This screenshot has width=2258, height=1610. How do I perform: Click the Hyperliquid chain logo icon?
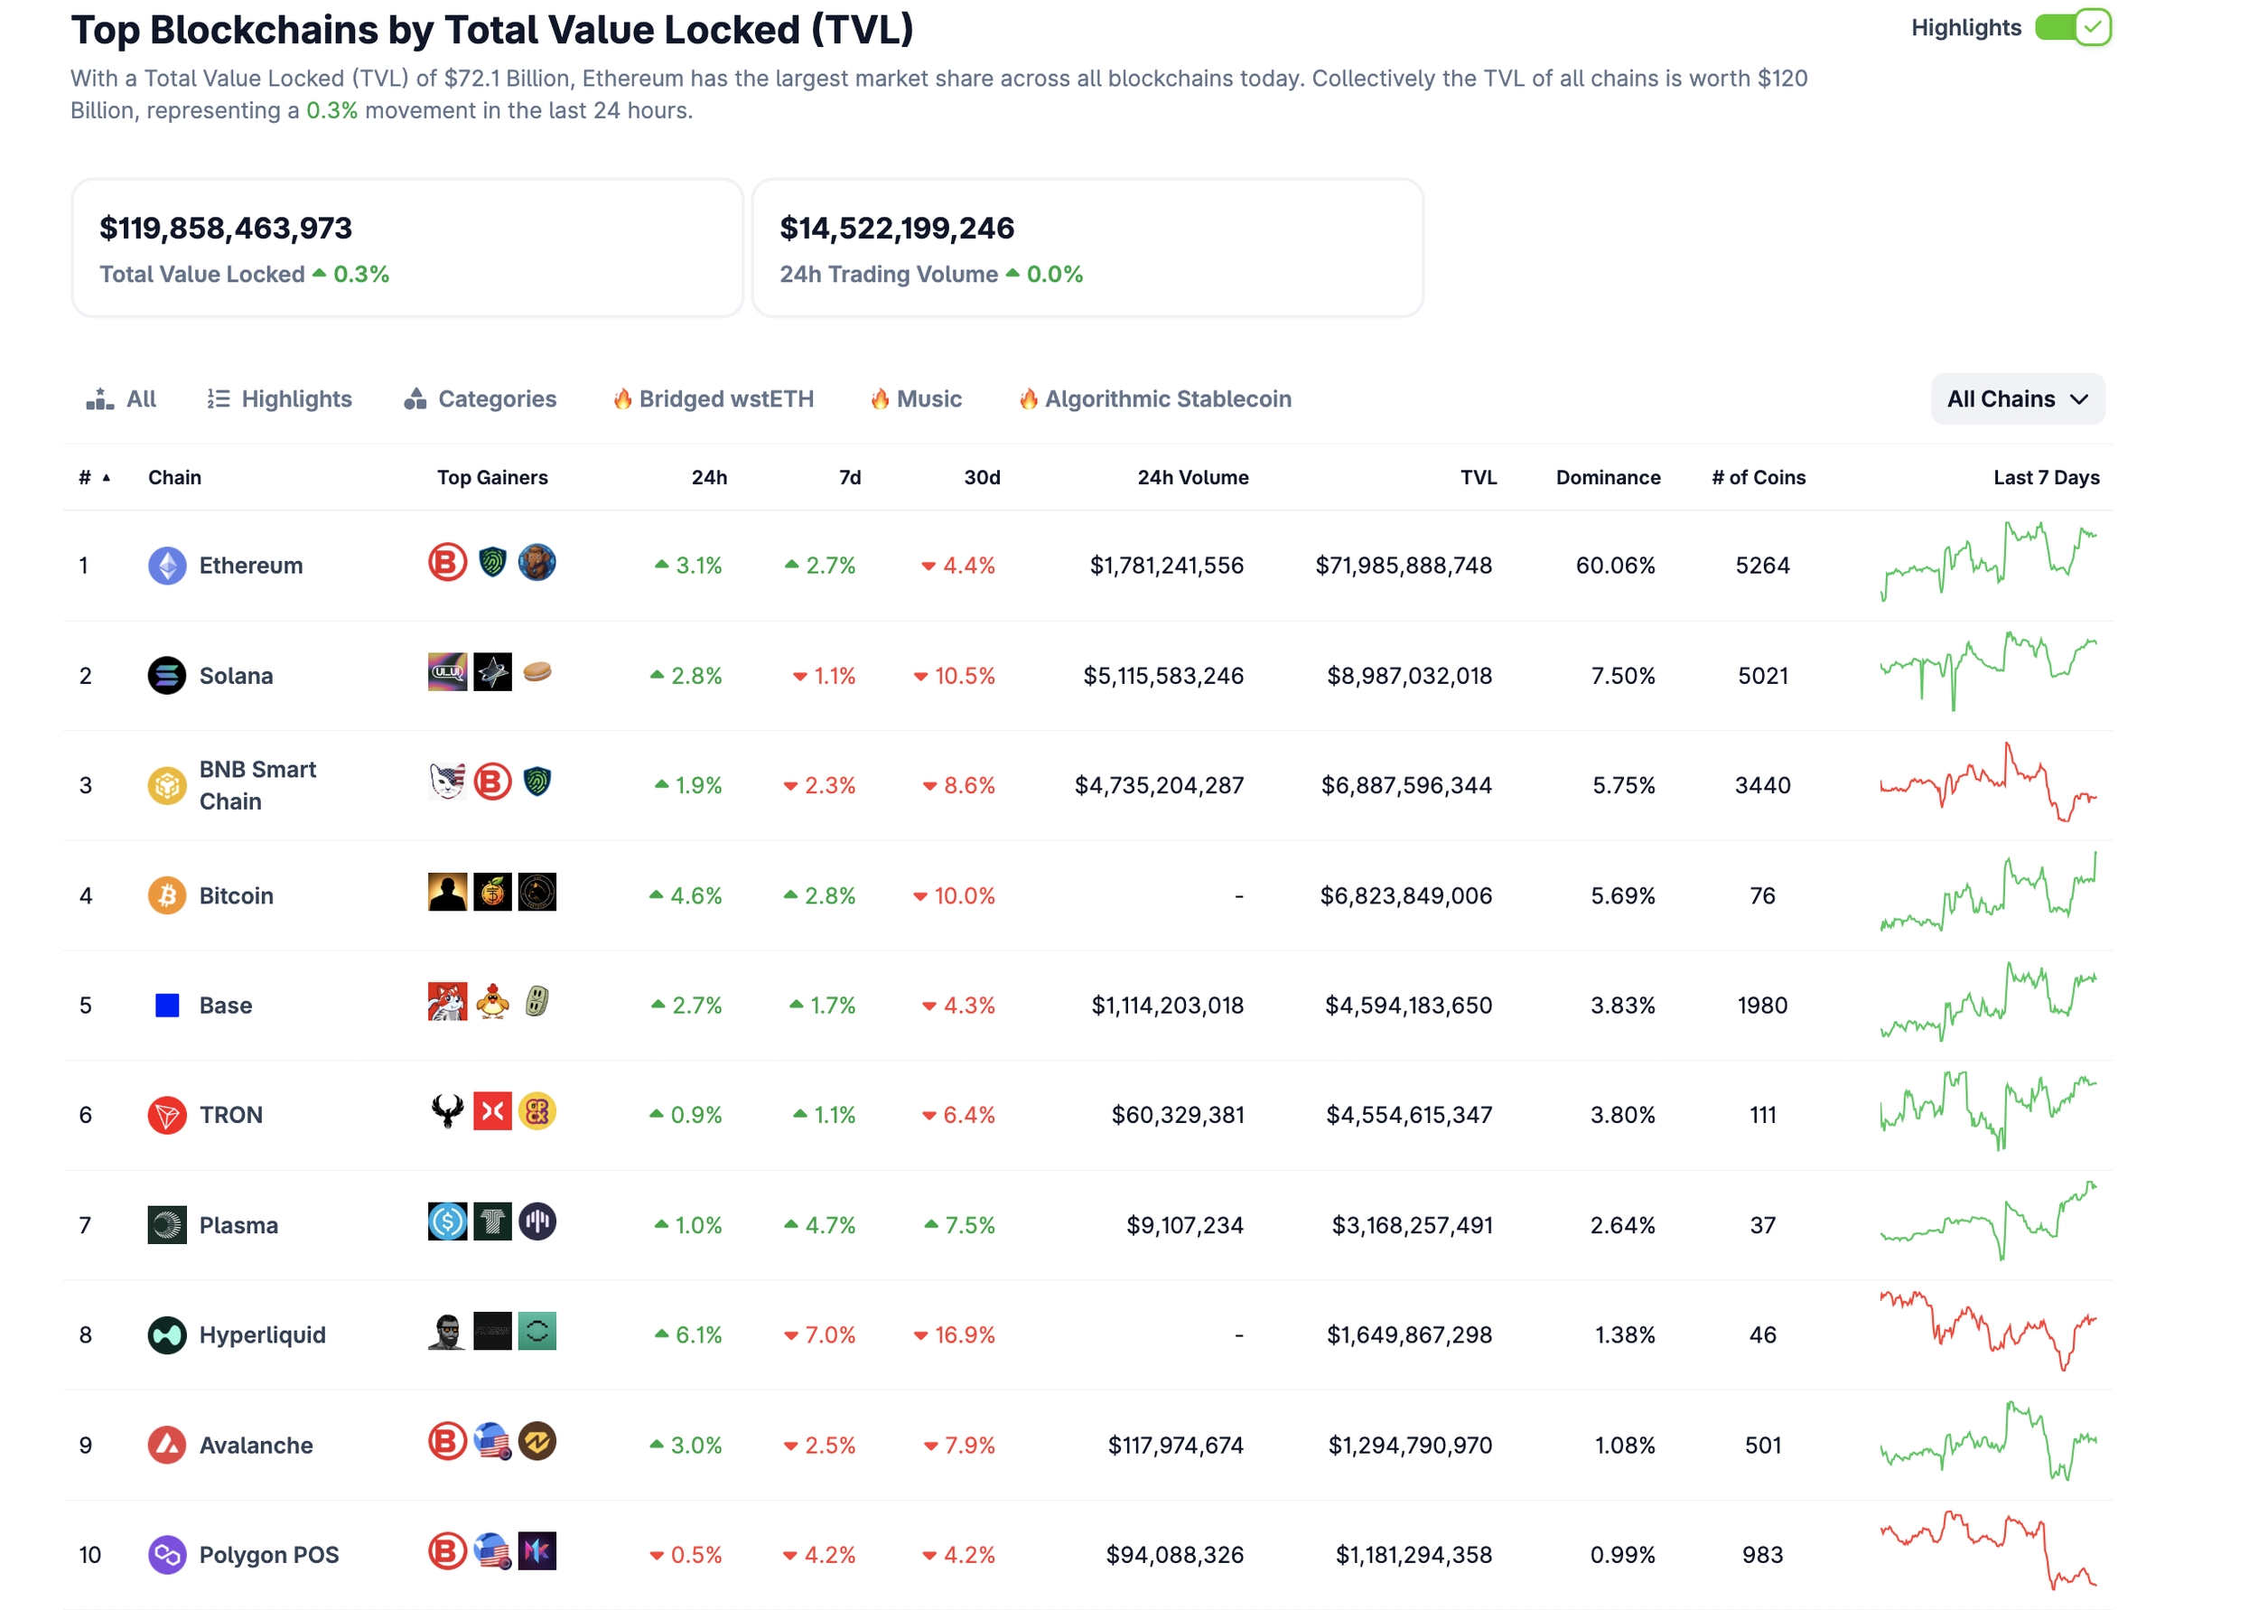[x=166, y=1335]
